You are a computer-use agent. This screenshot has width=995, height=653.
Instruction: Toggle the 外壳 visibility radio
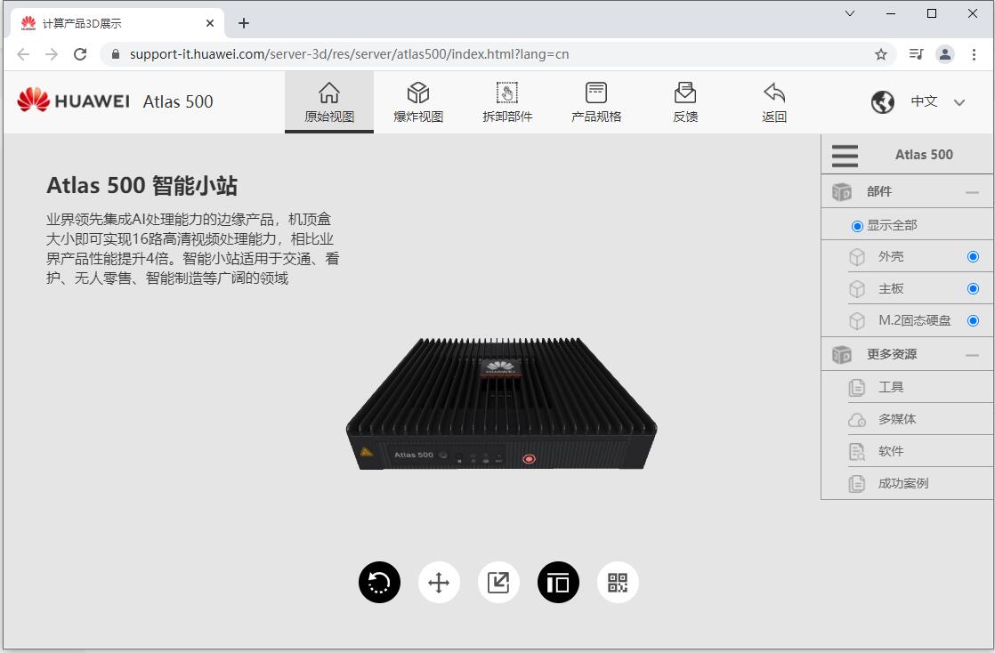coord(973,256)
